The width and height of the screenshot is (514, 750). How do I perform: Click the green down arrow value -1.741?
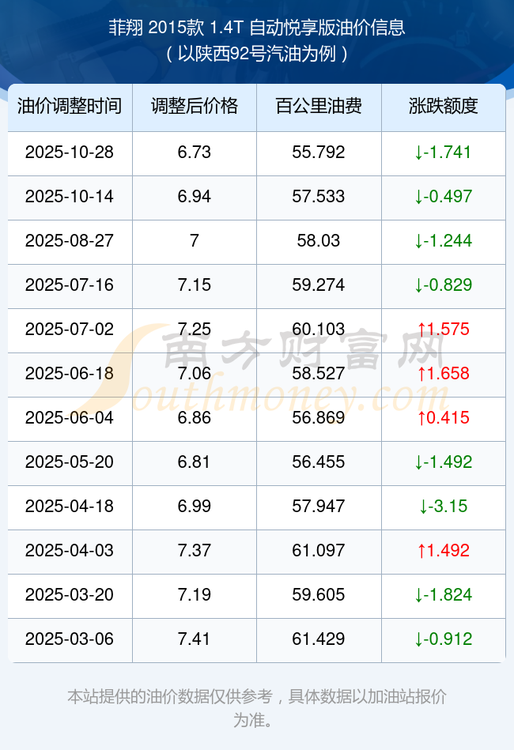(443, 152)
